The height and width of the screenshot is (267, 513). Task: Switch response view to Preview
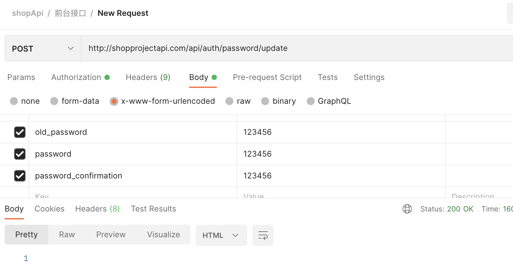pos(111,235)
